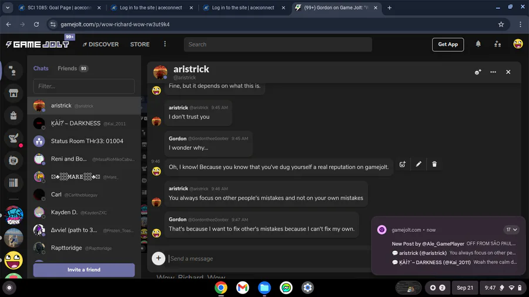
Task: Open the KAI DARKNESS chat
Action: coord(83,123)
